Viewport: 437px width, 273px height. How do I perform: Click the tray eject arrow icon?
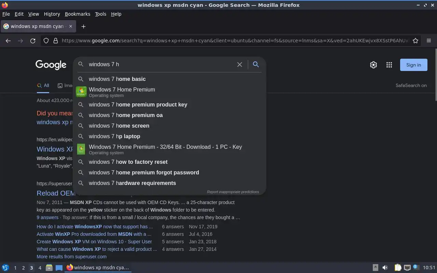click(375, 268)
